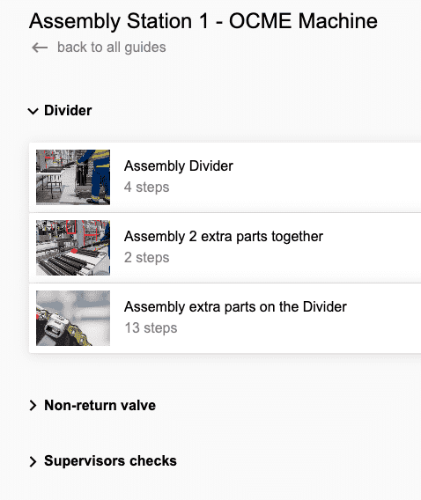Select the 2 steps label
This screenshot has width=421, height=500.
tap(147, 258)
